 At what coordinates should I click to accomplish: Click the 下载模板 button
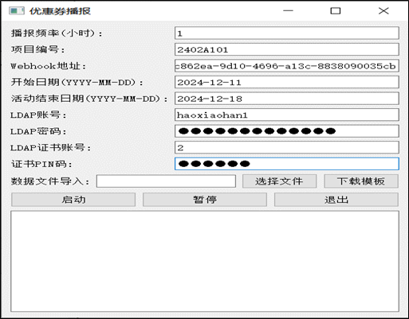(361, 181)
